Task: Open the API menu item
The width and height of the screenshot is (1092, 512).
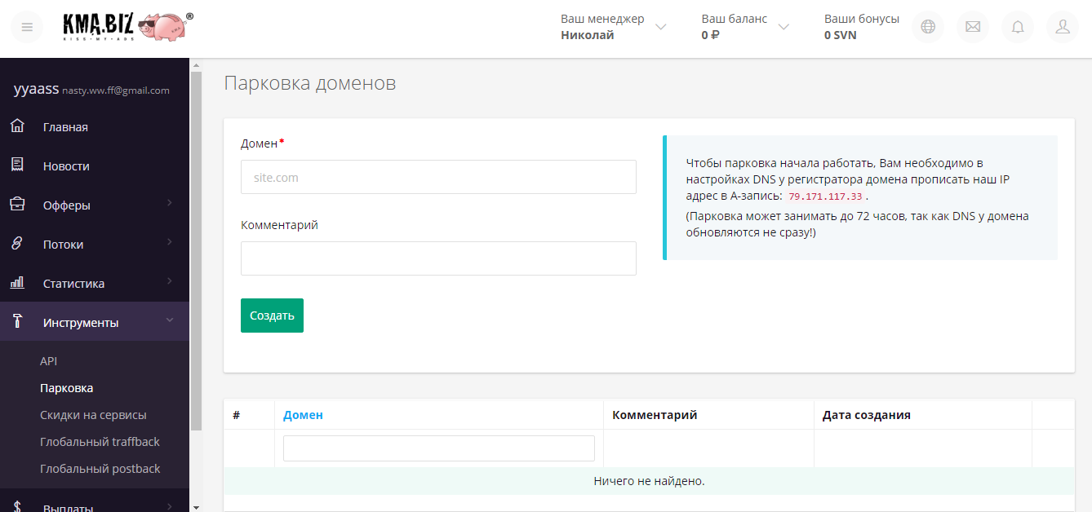Action: pos(49,360)
